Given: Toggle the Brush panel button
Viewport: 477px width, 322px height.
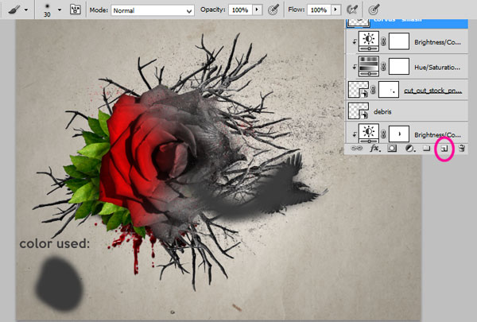Looking at the screenshot, I should 76,10.
